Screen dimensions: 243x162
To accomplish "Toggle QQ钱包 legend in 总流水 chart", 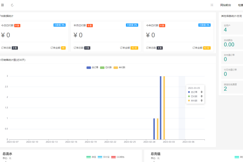I will click(117, 157).
